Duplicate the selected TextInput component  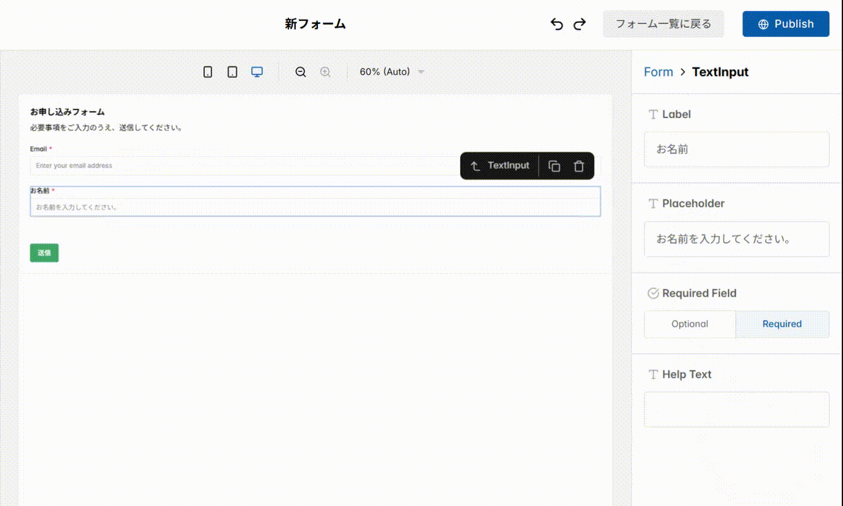tap(554, 166)
